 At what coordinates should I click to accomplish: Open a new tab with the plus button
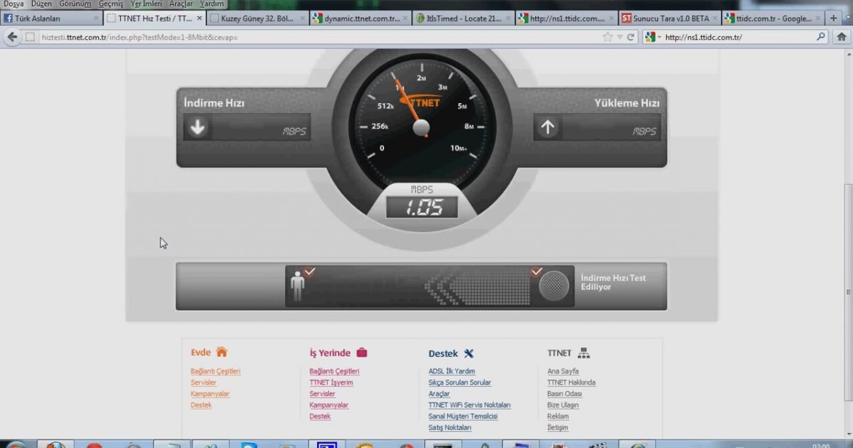click(834, 18)
